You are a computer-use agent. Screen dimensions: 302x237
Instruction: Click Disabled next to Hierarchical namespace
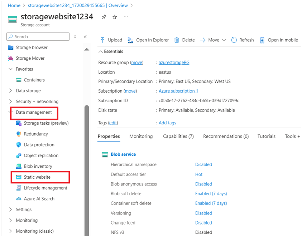[203, 164]
